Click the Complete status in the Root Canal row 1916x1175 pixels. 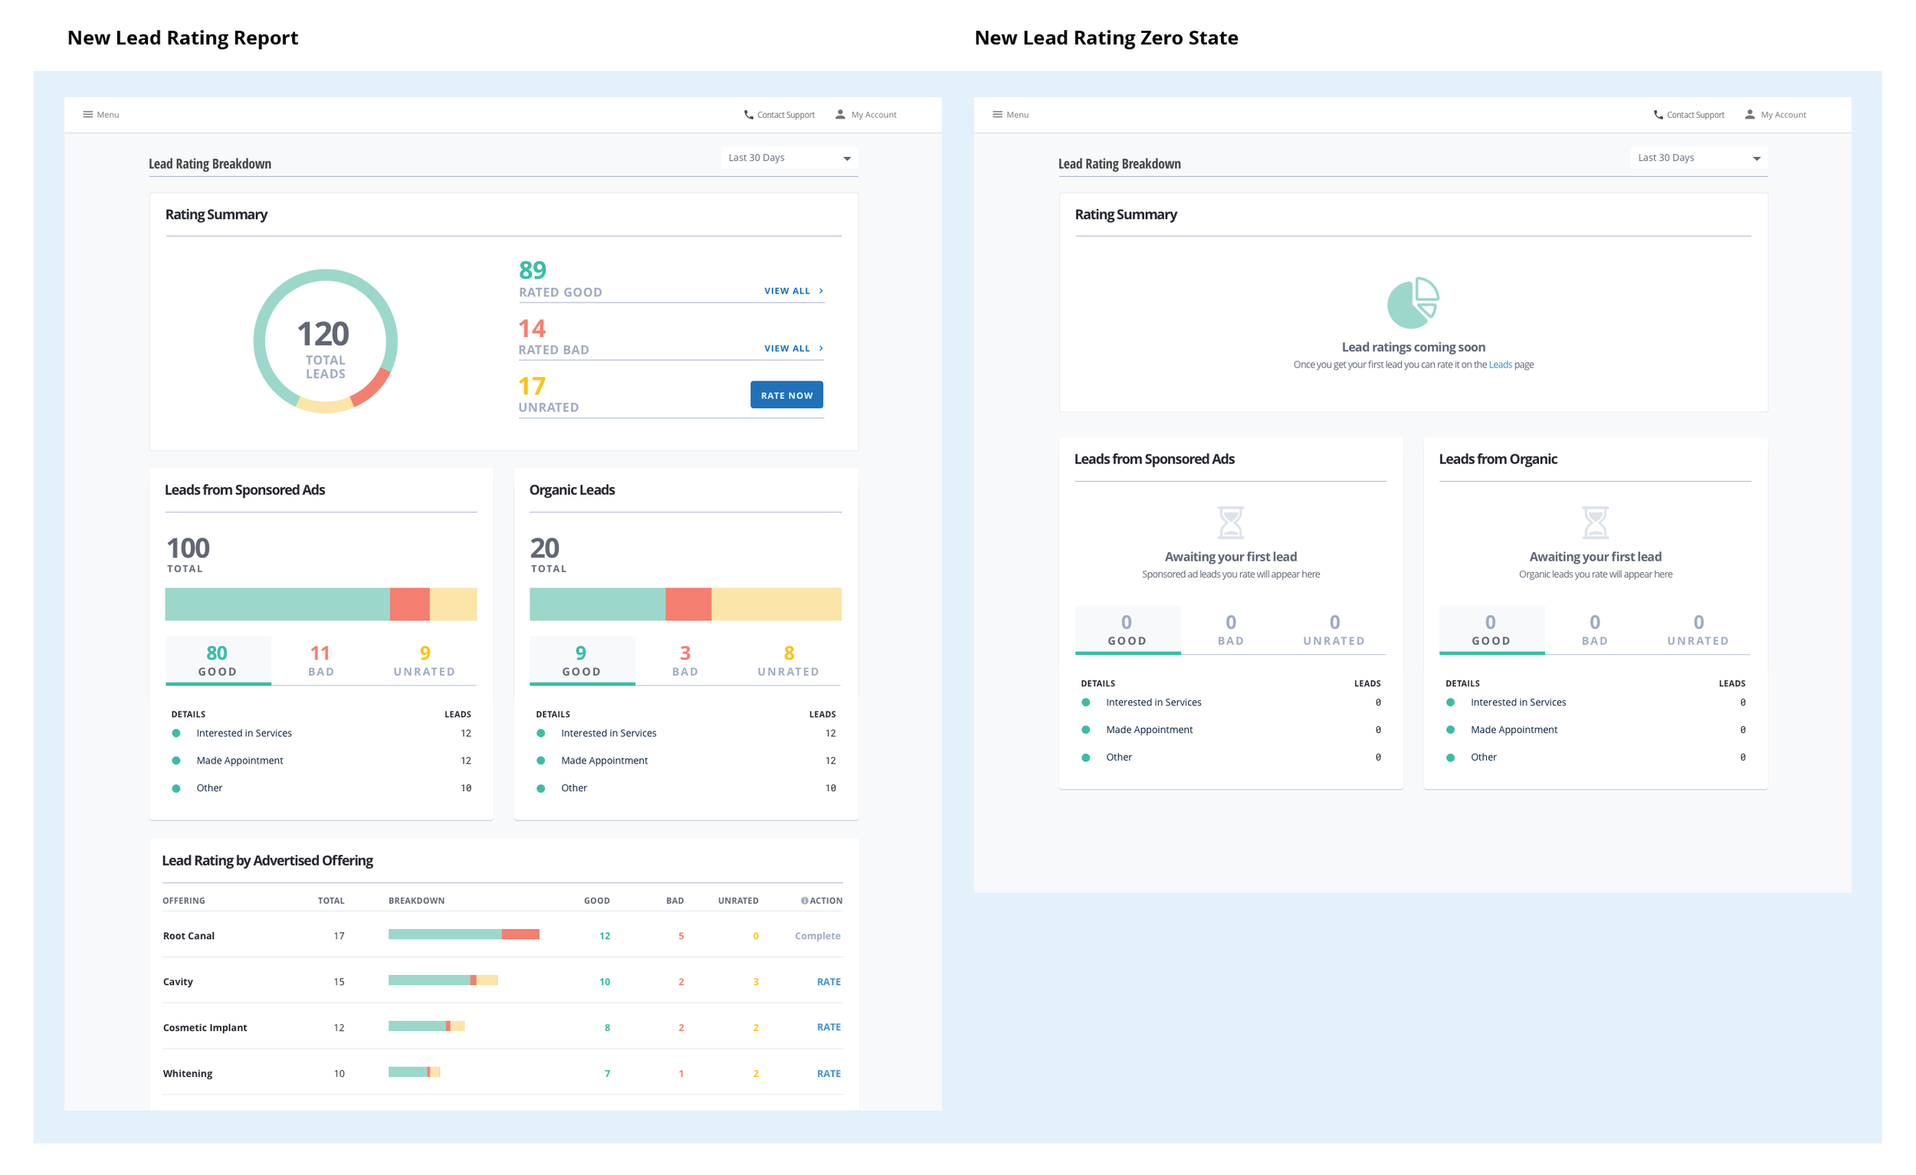tap(817, 936)
